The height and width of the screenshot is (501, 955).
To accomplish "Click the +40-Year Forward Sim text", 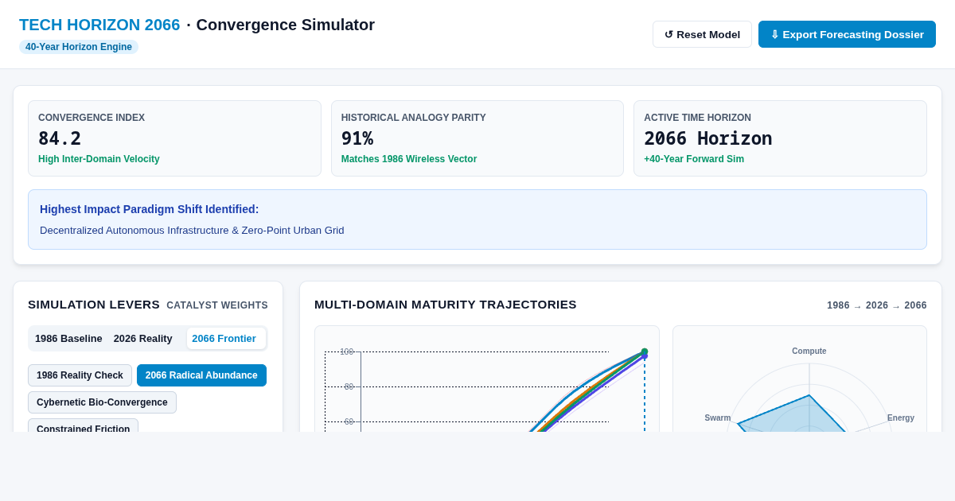I will coord(694,159).
